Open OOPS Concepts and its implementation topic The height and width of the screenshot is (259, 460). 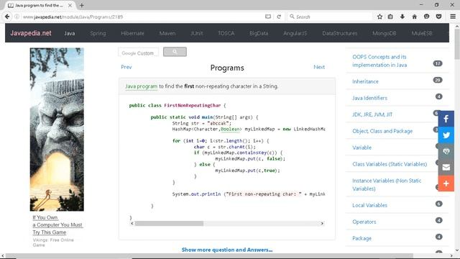point(379,60)
